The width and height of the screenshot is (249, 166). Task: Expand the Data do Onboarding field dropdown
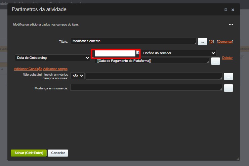52,58
